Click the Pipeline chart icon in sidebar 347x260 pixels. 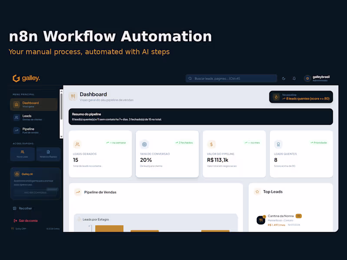pyautogui.click(x=16, y=130)
